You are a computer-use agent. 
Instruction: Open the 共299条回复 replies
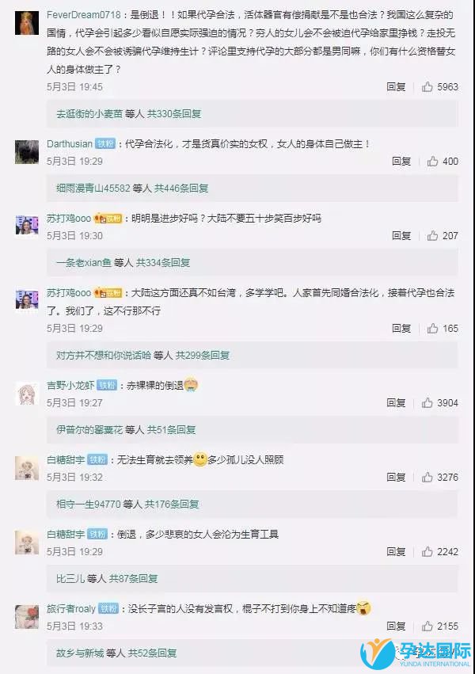pos(203,356)
